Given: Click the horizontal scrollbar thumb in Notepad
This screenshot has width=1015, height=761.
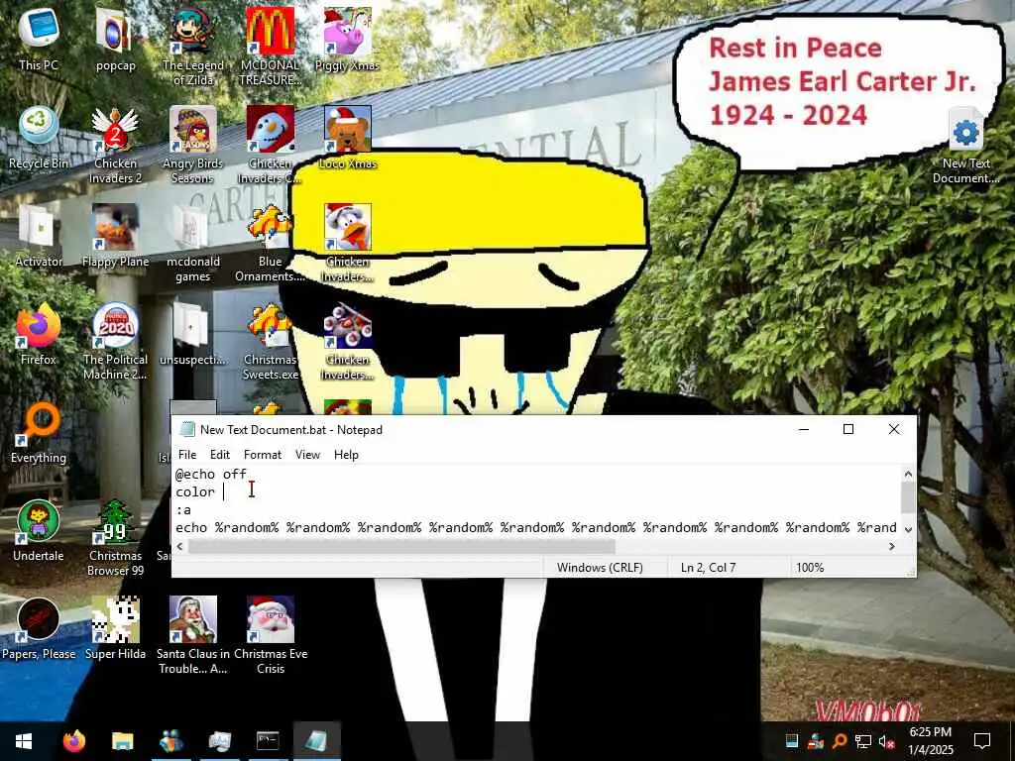Looking at the screenshot, I should tap(401, 546).
